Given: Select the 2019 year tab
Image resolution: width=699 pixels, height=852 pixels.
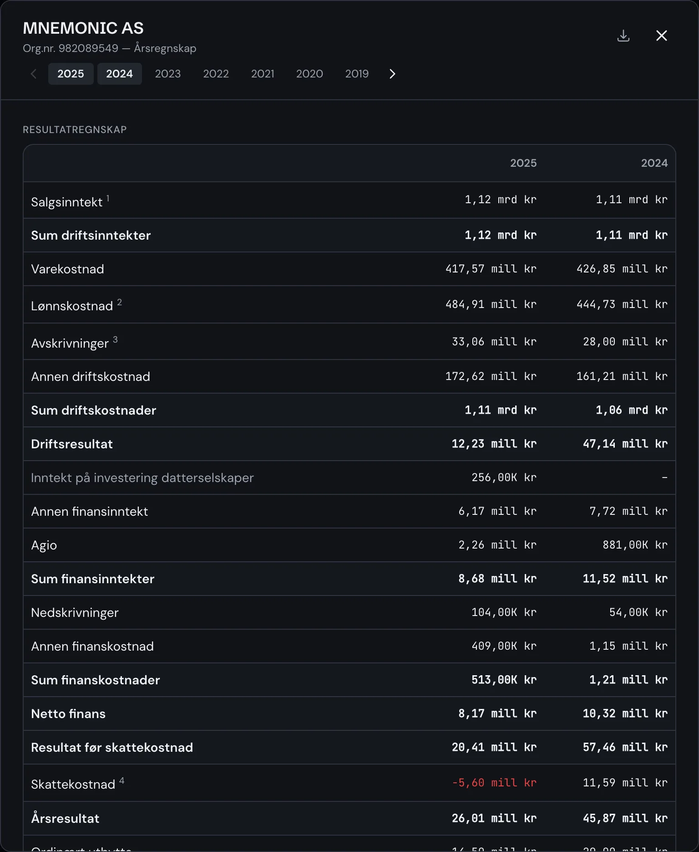Looking at the screenshot, I should tap(357, 74).
